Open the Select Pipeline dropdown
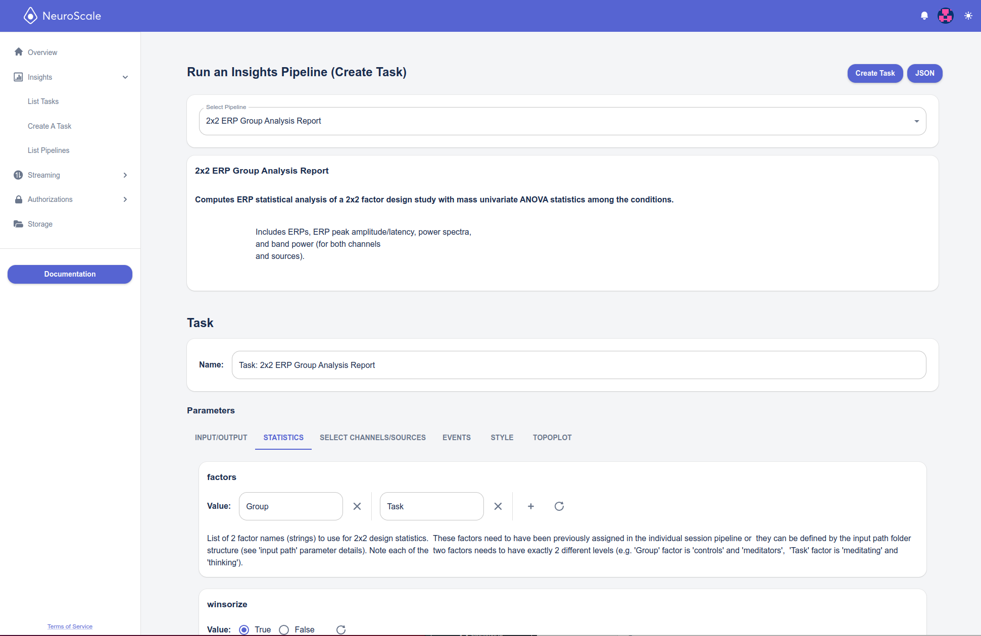This screenshot has height=636, width=981. (x=562, y=121)
